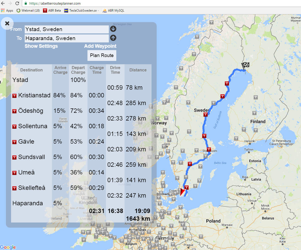Click the Depart Charge column header
This screenshot has width=301, height=250.
[78, 70]
